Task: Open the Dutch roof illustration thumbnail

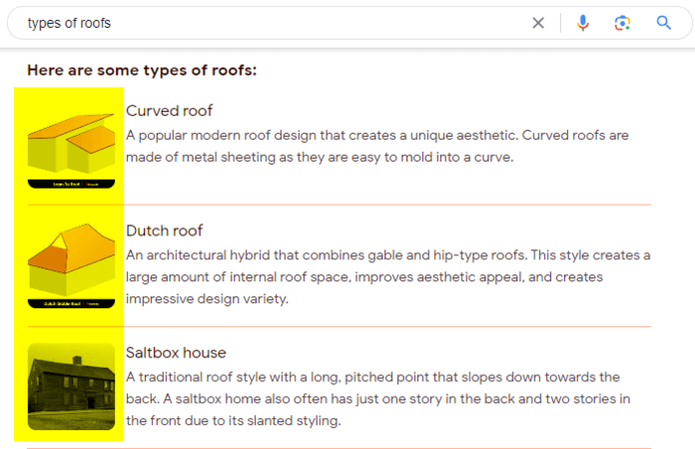Action: [x=71, y=265]
